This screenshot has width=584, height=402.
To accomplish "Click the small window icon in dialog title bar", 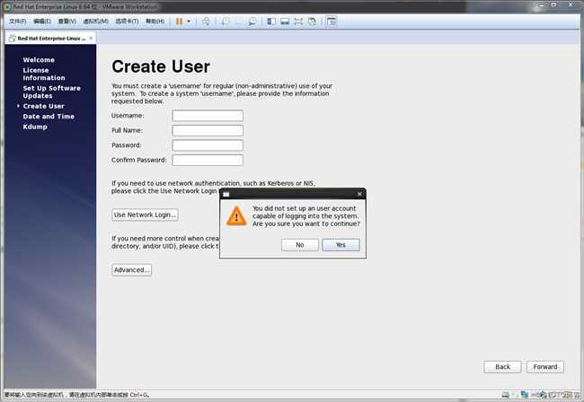I will (226, 194).
